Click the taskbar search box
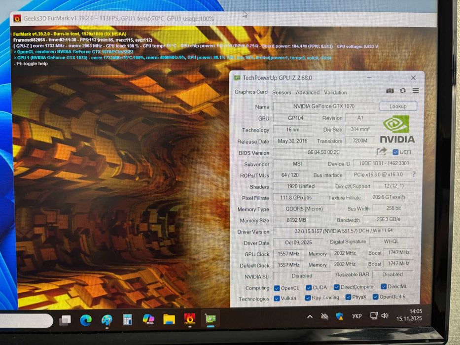460x345 pixels. coord(27,320)
